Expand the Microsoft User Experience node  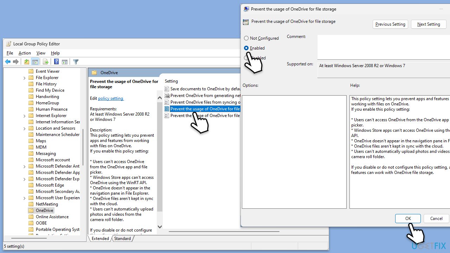(x=25, y=198)
